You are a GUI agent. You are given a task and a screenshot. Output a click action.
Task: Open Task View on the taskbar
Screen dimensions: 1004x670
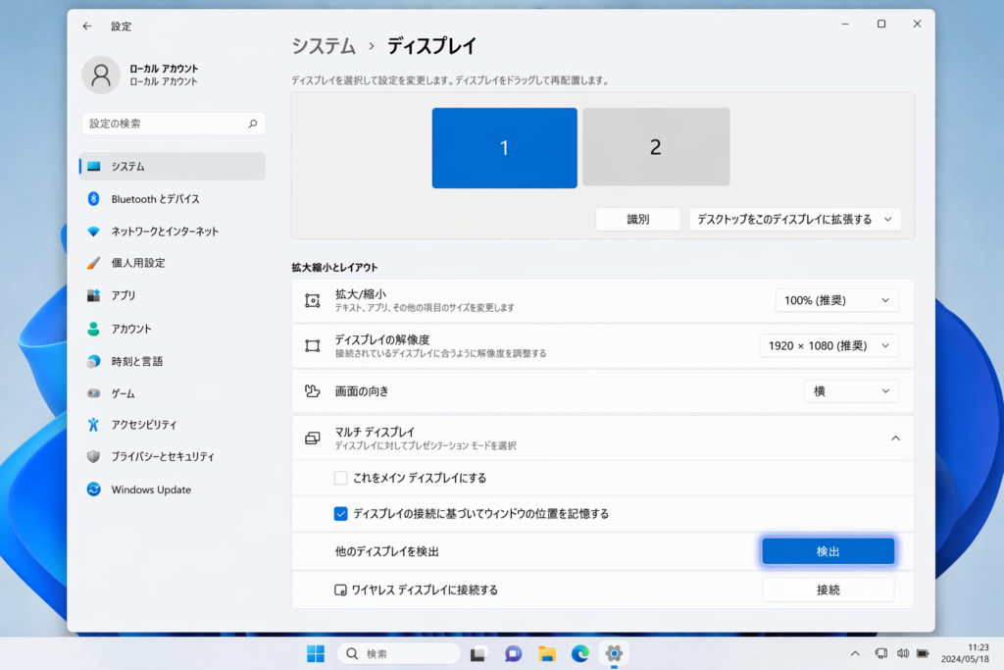(x=478, y=653)
